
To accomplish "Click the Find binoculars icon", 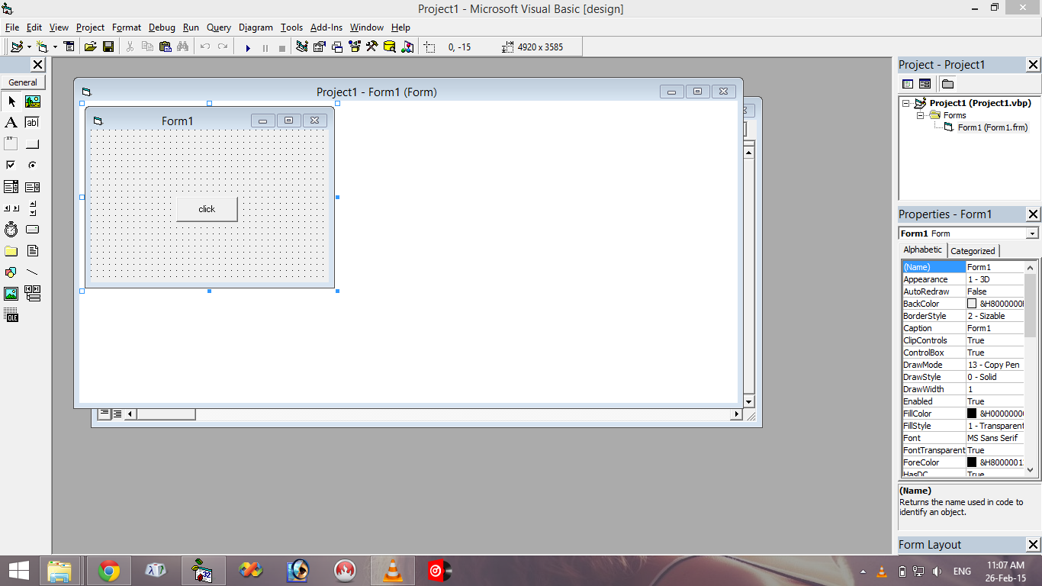I will pyautogui.click(x=182, y=47).
